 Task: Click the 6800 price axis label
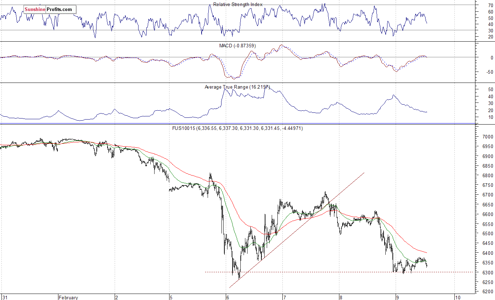pyautogui.click(x=488, y=176)
